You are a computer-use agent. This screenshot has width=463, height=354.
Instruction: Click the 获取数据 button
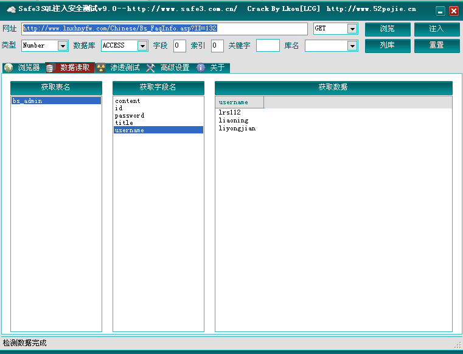click(333, 88)
